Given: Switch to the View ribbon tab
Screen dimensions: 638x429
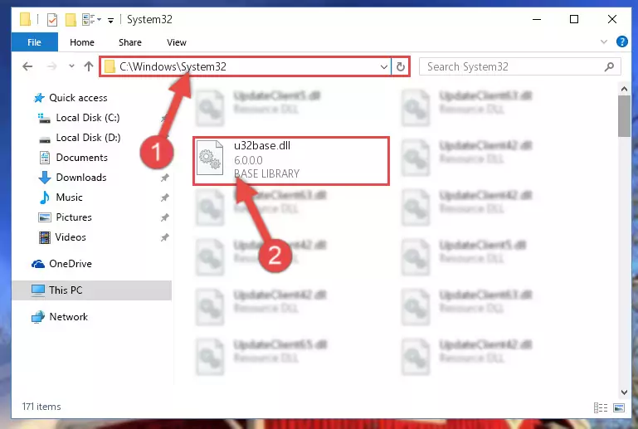Looking at the screenshot, I should pyautogui.click(x=176, y=42).
